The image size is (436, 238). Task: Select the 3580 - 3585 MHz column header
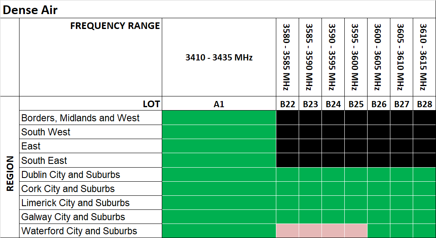click(287, 58)
